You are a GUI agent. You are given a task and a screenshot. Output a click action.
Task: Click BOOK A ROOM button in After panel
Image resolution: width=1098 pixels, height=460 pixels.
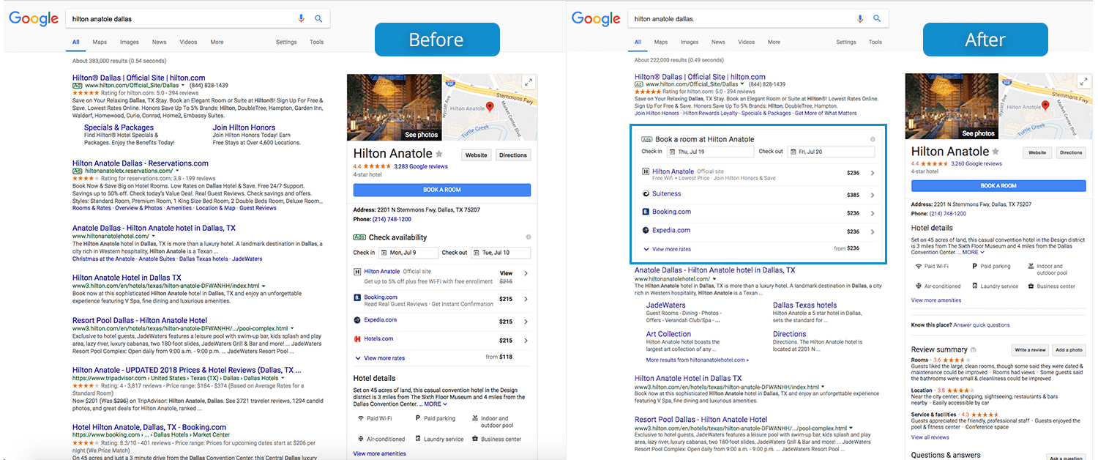pyautogui.click(x=998, y=186)
